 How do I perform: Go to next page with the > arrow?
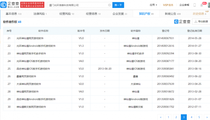pos(207,117)
